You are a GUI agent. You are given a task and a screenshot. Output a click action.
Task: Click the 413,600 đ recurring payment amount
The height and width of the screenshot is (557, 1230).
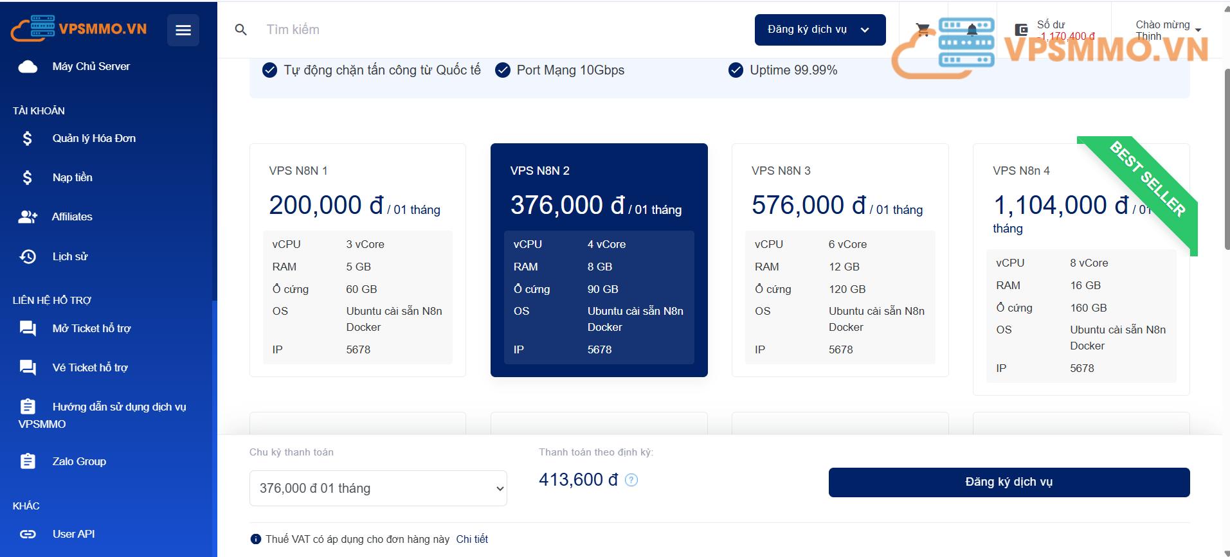click(579, 480)
